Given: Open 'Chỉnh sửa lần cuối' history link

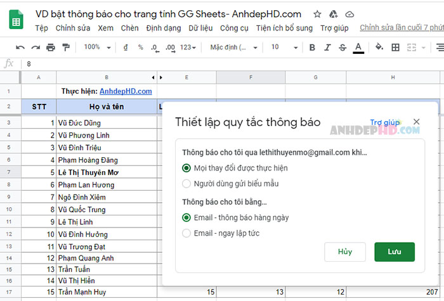Looking at the screenshot, I should [x=402, y=27].
